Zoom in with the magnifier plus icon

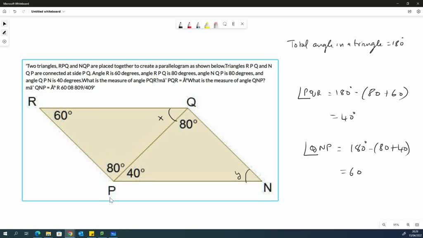408,224
